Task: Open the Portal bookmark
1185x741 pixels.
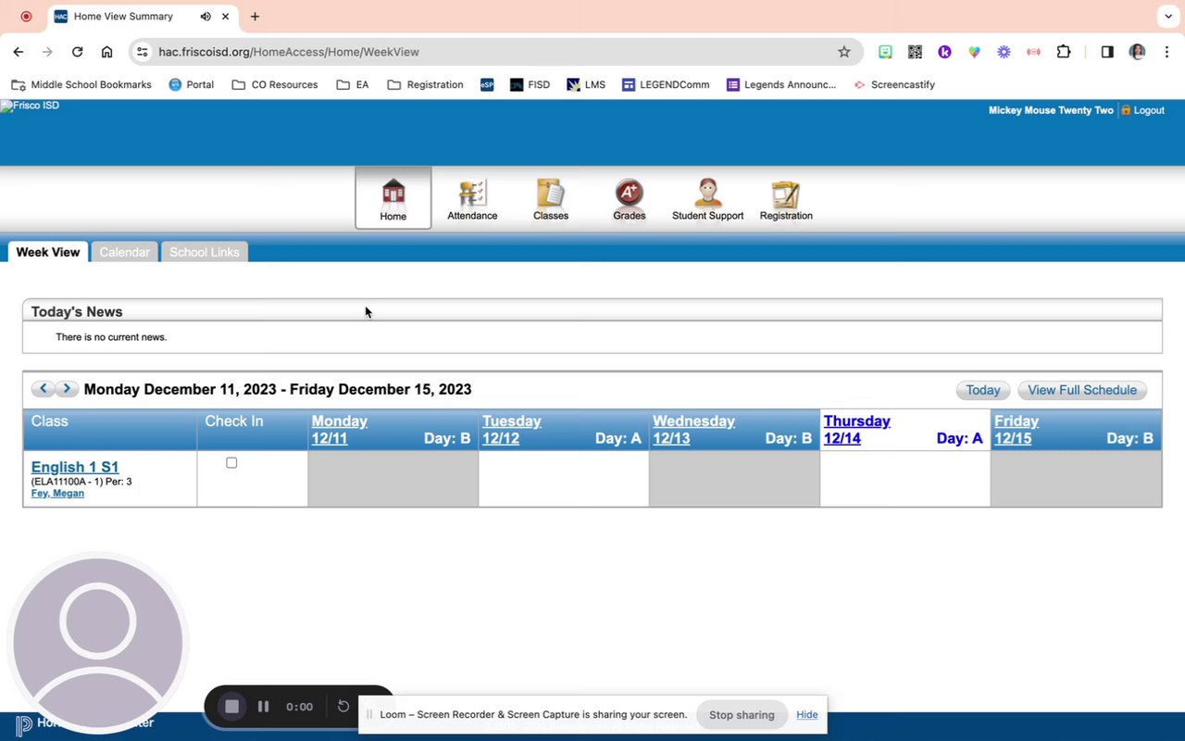Action: pyautogui.click(x=192, y=84)
